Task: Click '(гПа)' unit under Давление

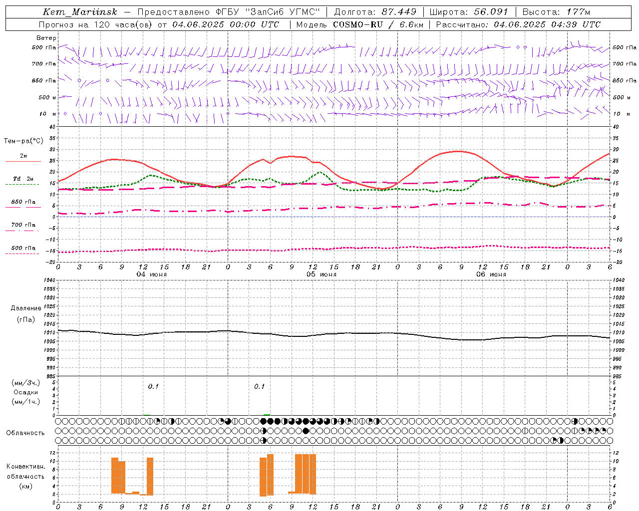Action: [26, 320]
